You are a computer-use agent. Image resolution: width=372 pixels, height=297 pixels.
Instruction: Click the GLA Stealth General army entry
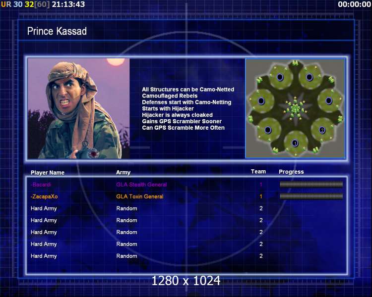(x=141, y=185)
